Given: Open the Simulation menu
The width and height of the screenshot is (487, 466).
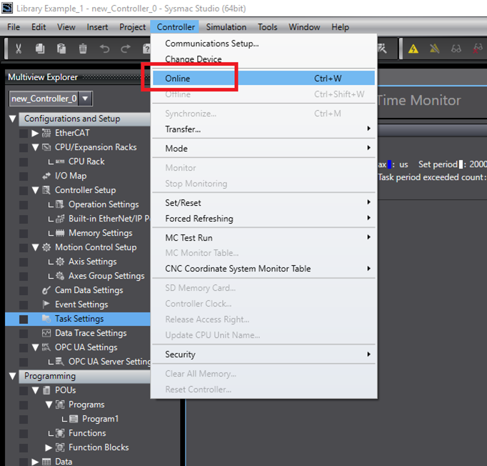Looking at the screenshot, I should coord(226,27).
